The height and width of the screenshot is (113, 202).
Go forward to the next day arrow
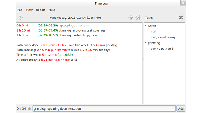coord(131,18)
